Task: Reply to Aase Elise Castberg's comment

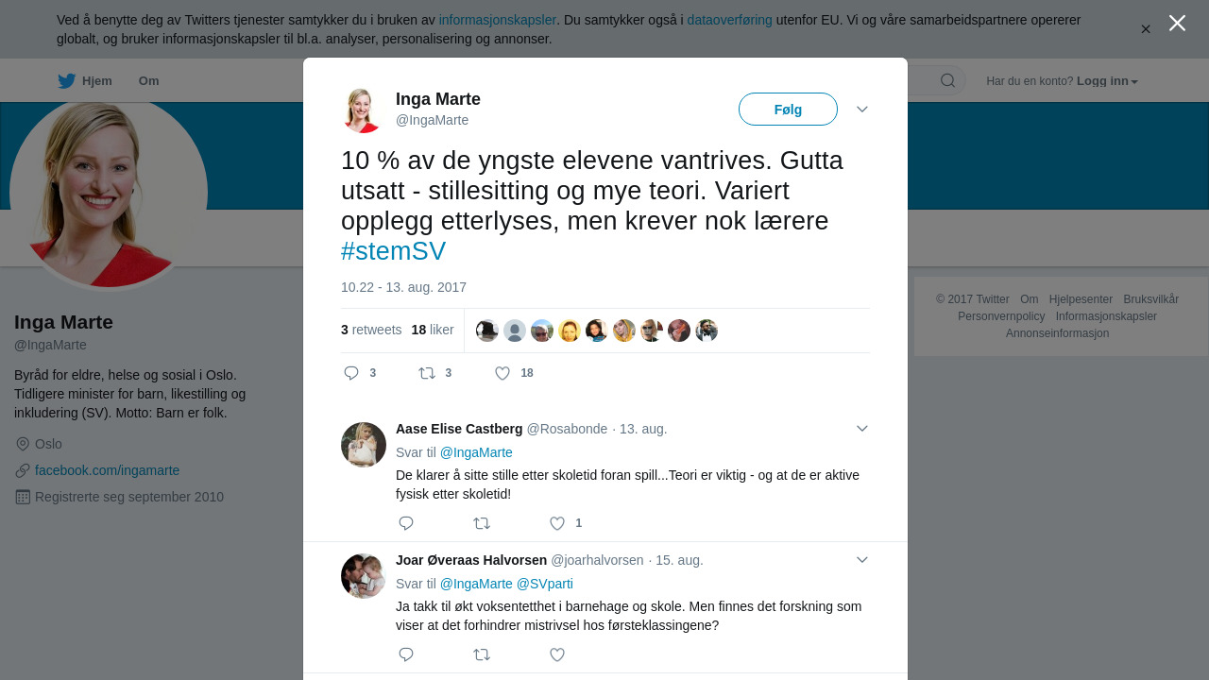Action: (x=406, y=523)
